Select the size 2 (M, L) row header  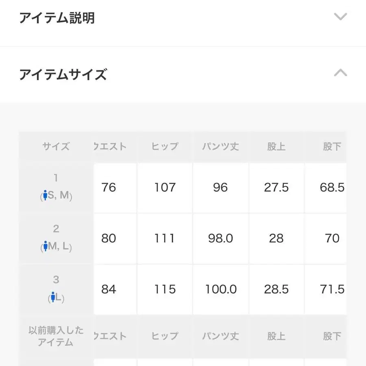(56, 238)
